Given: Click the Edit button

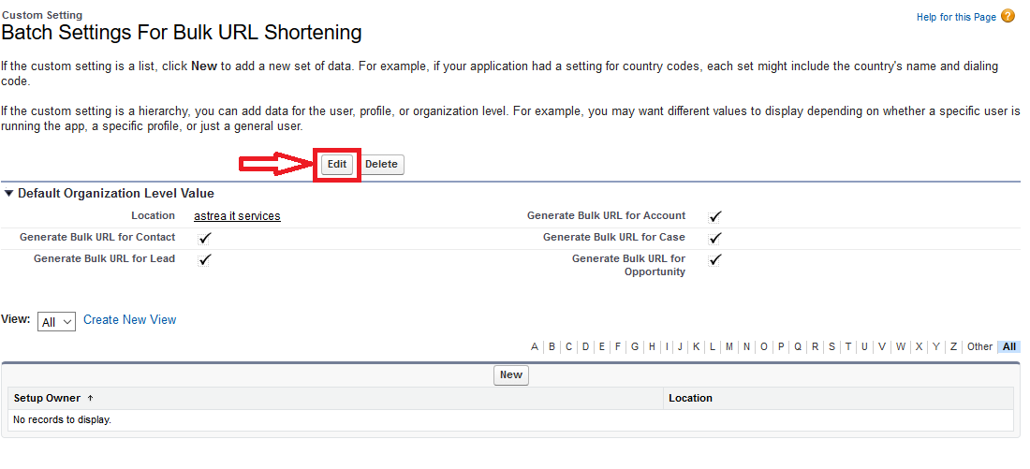Looking at the screenshot, I should click(x=337, y=165).
